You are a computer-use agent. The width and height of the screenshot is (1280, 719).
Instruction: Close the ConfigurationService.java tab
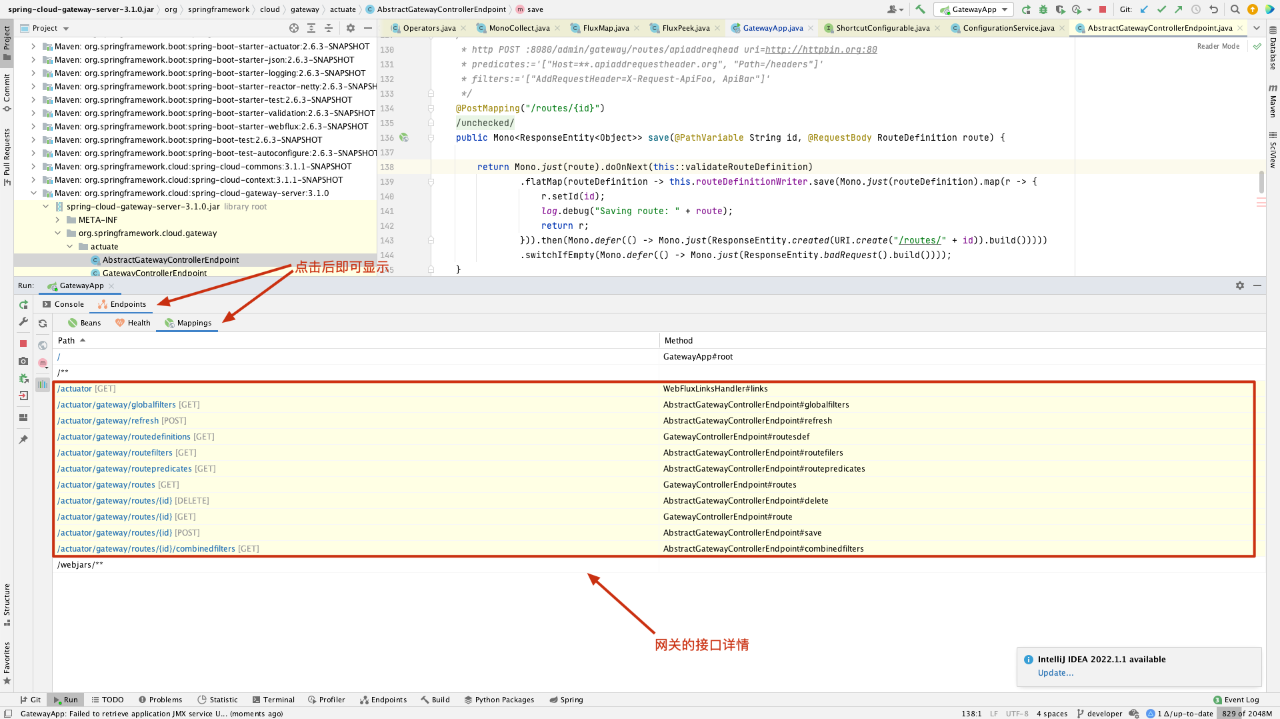tap(1062, 28)
